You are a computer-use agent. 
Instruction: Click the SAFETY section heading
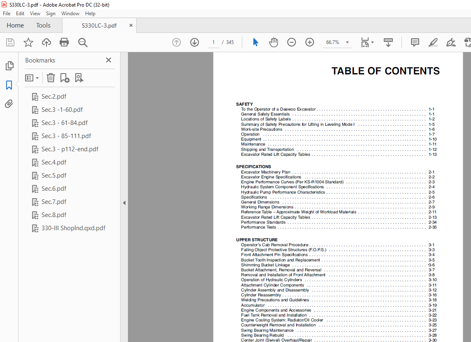coord(244,104)
